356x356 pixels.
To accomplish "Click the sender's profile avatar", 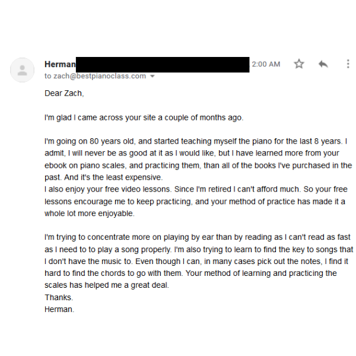I will coord(22,70).
